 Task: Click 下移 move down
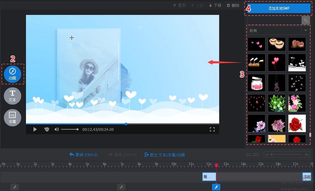coord(215,5)
